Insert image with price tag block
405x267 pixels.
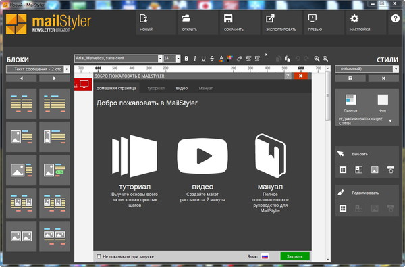coord(55,170)
